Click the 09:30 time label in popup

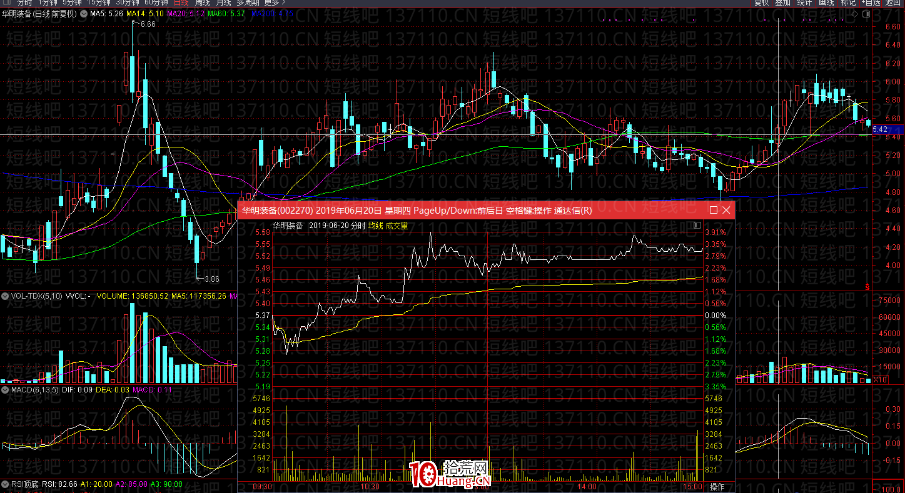[261, 487]
